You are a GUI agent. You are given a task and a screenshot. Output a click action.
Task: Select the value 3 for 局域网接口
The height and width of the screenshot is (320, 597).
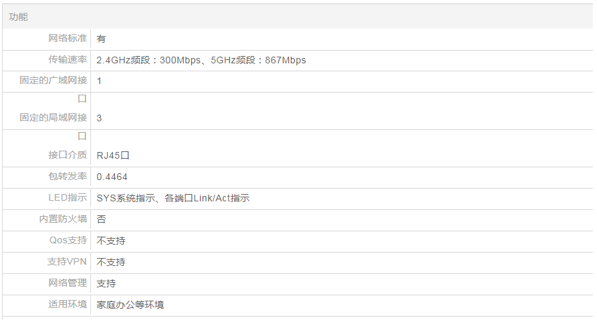point(100,118)
